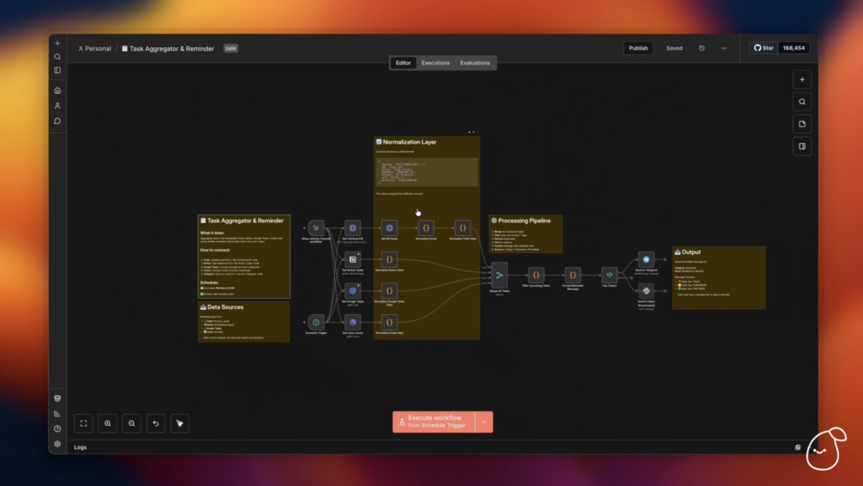This screenshot has height=486, width=863.
Task: Open the Get Google Tasks node
Action: (353, 290)
